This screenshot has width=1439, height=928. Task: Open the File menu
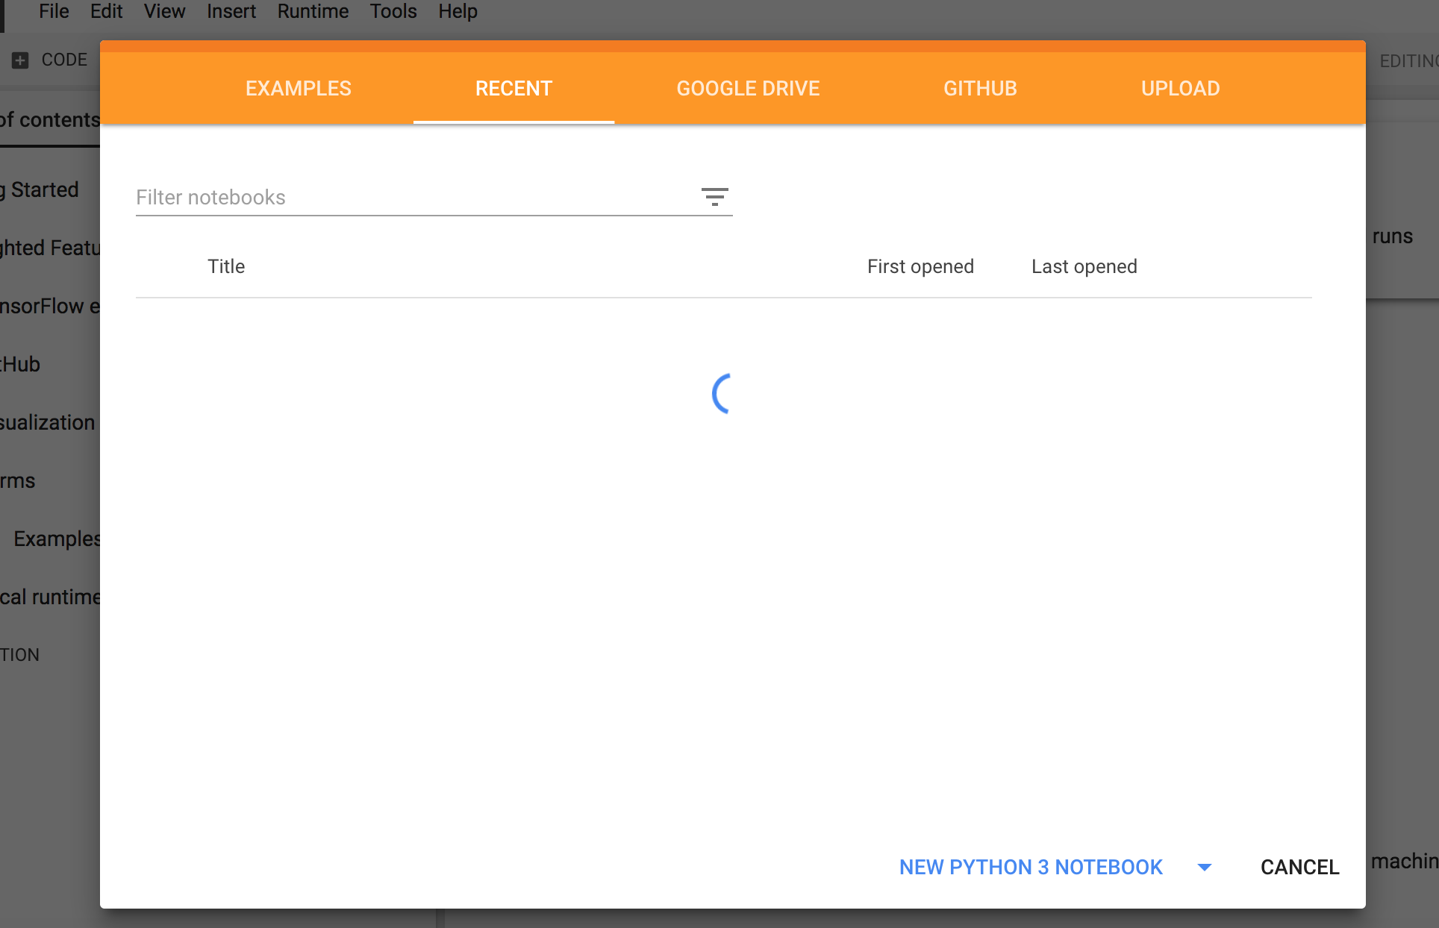[54, 11]
